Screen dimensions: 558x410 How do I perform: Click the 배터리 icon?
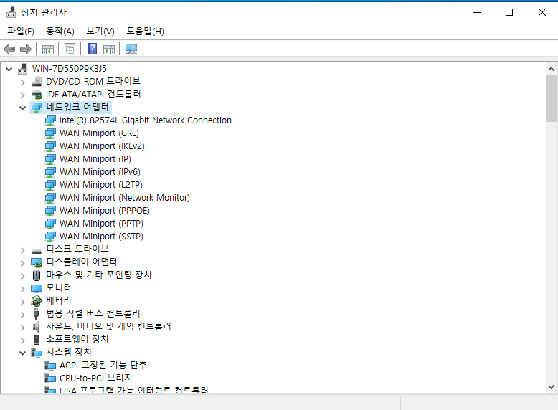pos(36,301)
